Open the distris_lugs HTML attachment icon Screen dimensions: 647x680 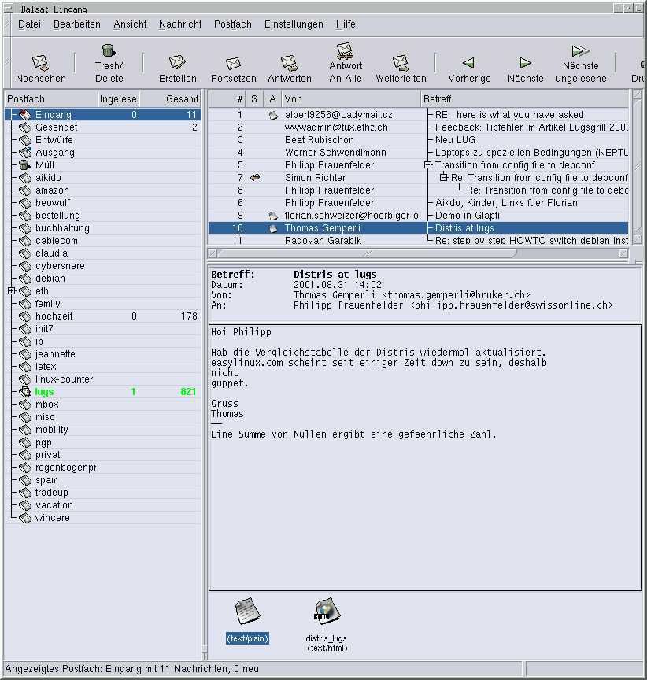point(327,612)
